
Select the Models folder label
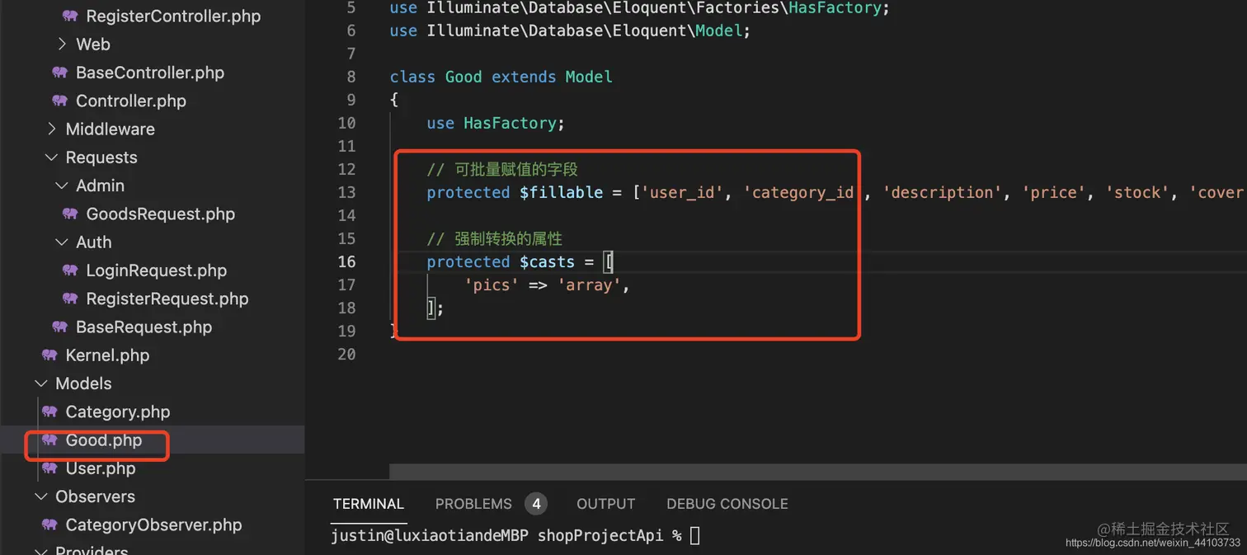[x=83, y=383]
